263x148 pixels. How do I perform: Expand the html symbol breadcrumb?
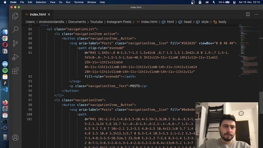pos(168,22)
